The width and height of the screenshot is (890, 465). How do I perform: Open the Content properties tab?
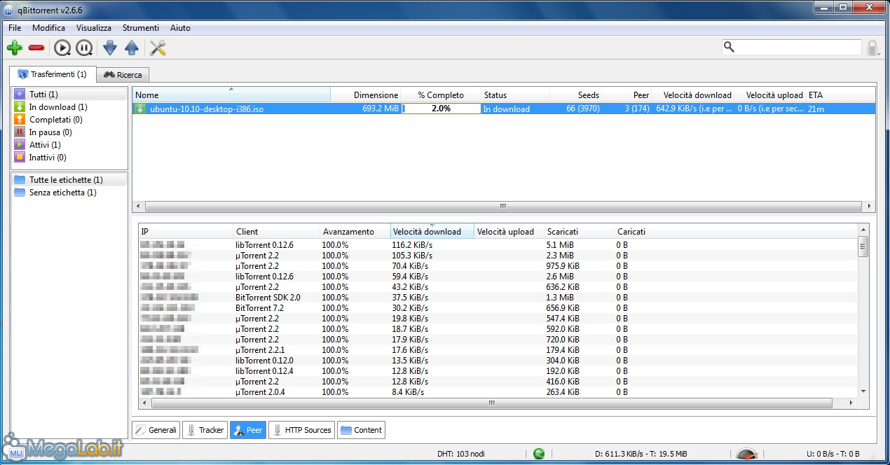pos(361,430)
